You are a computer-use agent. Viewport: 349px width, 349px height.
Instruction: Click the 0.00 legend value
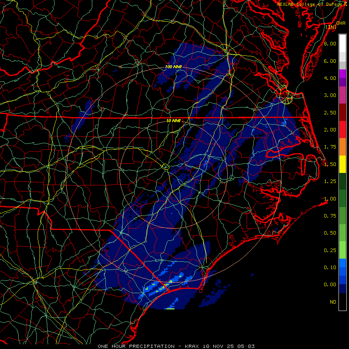click(x=330, y=285)
